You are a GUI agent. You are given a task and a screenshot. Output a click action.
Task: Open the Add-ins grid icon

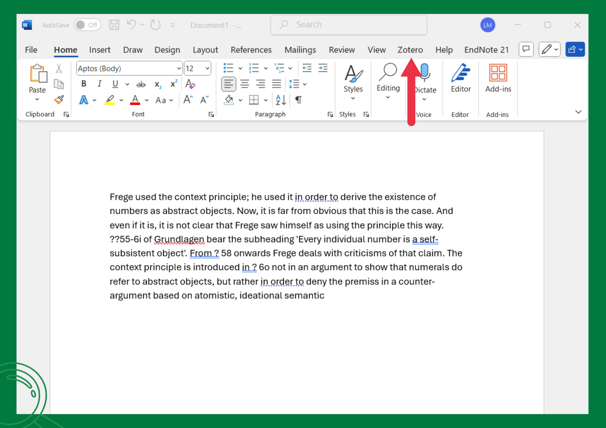[x=498, y=73]
